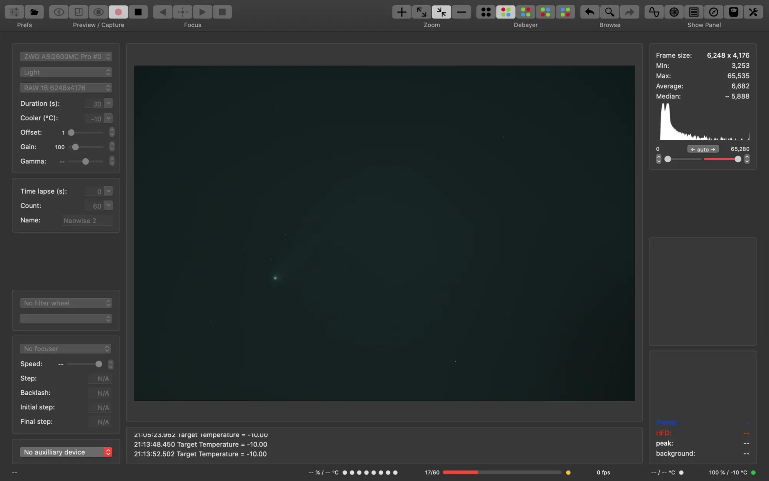The height and width of the screenshot is (481, 769).
Task: Show the histogram panel icon
Action: [x=654, y=12]
